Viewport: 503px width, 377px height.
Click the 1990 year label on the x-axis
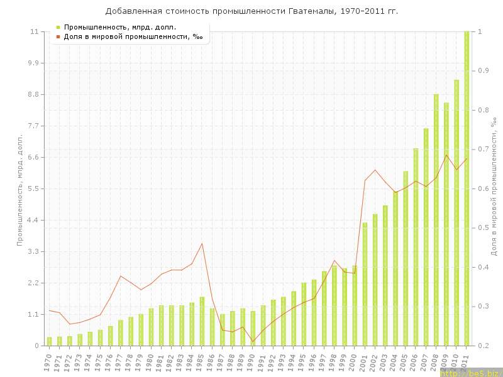click(x=251, y=361)
